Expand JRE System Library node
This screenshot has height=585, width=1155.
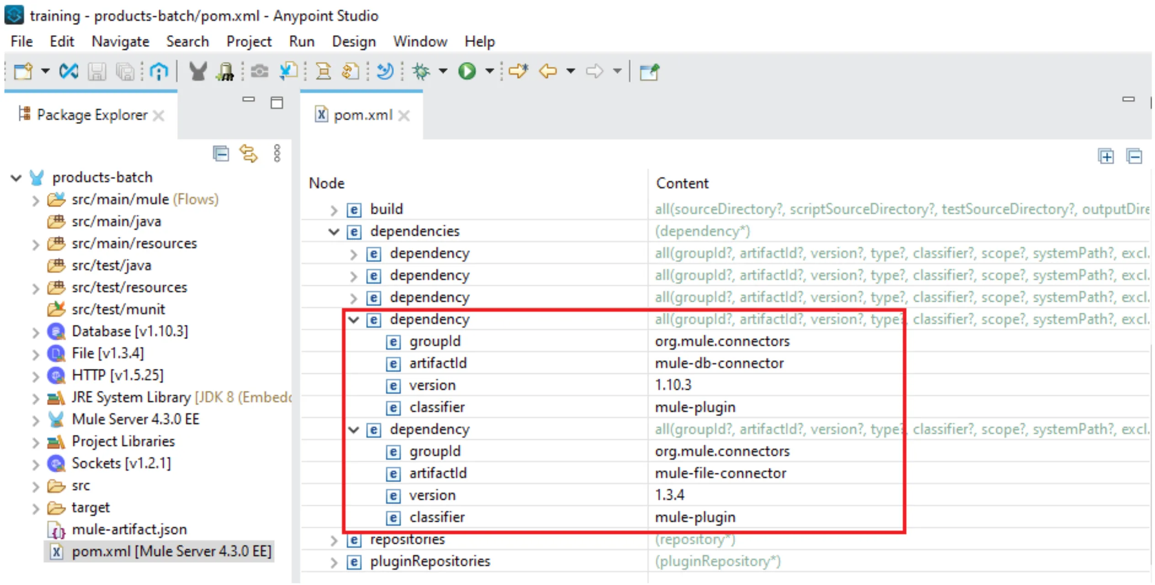(x=36, y=398)
